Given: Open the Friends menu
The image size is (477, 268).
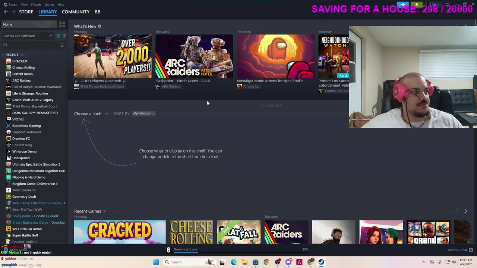Looking at the screenshot, I should pyautogui.click(x=36, y=4).
